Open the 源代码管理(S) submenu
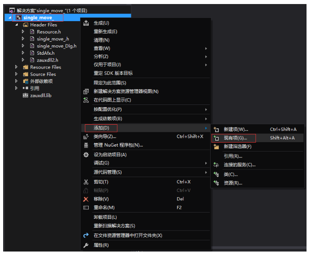The image size is (311, 256). pyautogui.click(x=146, y=172)
